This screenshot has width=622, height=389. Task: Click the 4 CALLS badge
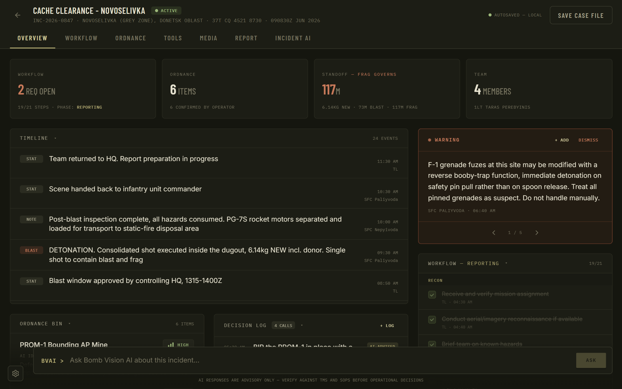(x=283, y=326)
